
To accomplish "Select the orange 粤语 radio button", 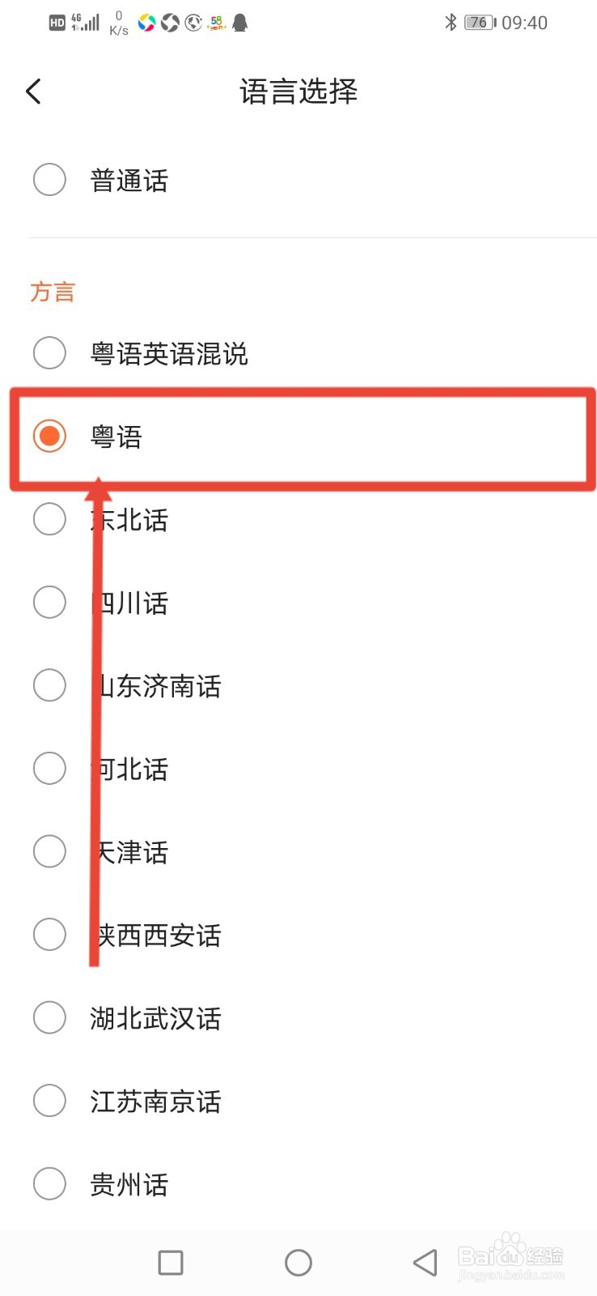I will (49, 436).
